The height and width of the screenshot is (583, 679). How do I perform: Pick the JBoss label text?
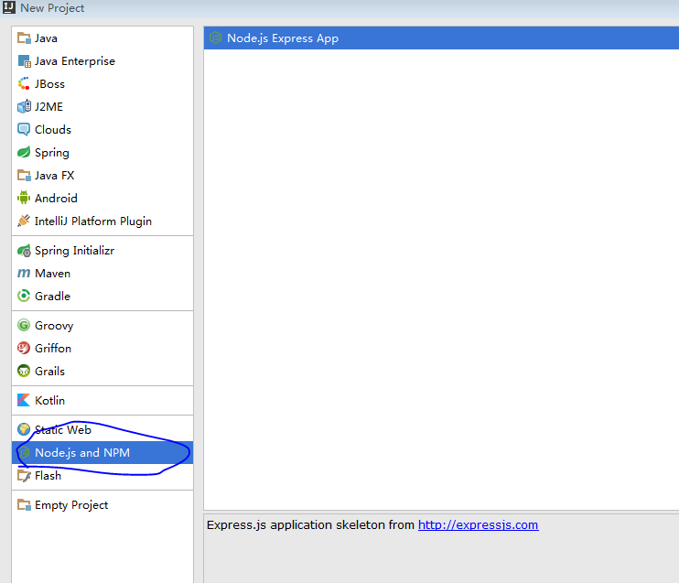click(49, 84)
